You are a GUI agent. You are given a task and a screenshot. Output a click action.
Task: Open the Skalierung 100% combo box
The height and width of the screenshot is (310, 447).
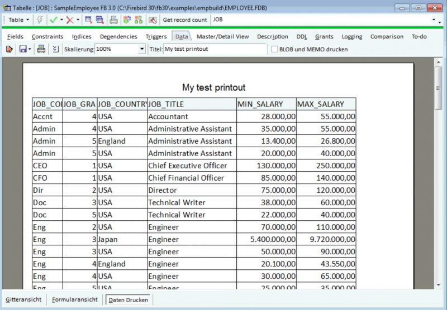click(x=120, y=49)
